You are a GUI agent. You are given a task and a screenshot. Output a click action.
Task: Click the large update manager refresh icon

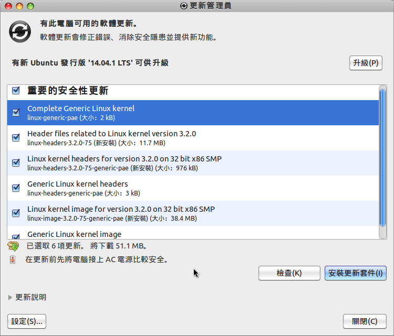(x=20, y=31)
